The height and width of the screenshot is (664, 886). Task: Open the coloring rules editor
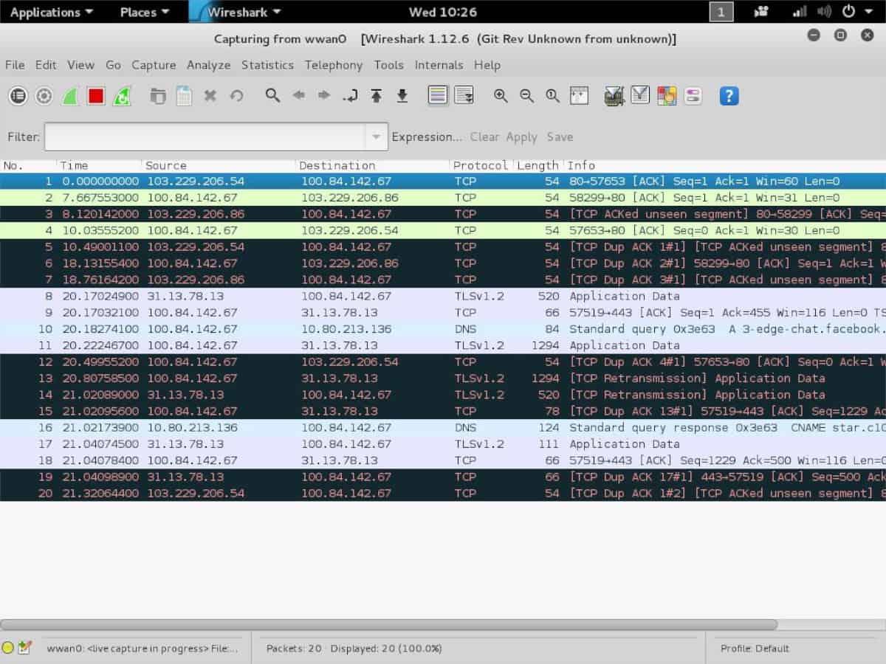click(x=665, y=96)
